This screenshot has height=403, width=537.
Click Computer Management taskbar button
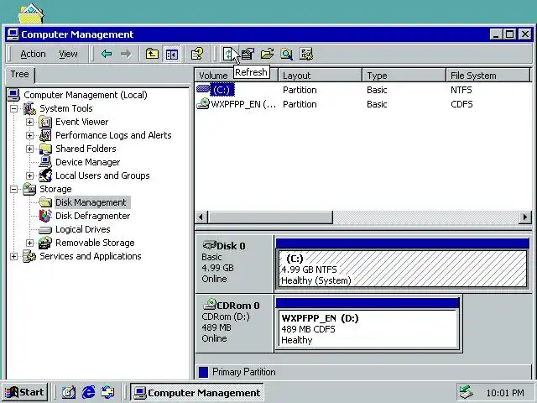pos(197,392)
